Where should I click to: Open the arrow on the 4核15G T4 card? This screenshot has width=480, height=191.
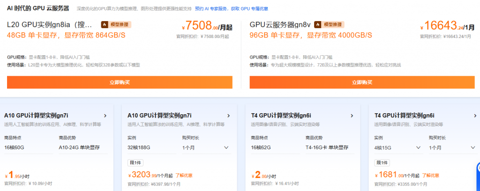474,116
